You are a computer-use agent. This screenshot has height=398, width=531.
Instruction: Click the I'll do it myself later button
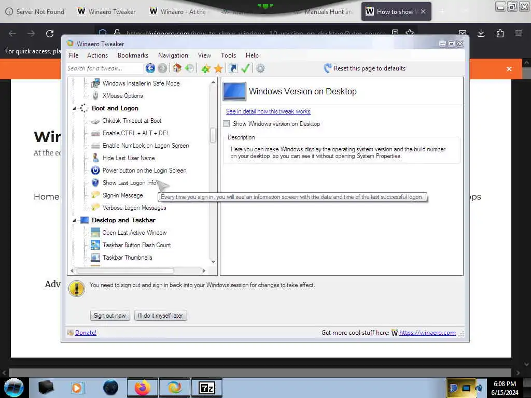pyautogui.click(x=161, y=316)
